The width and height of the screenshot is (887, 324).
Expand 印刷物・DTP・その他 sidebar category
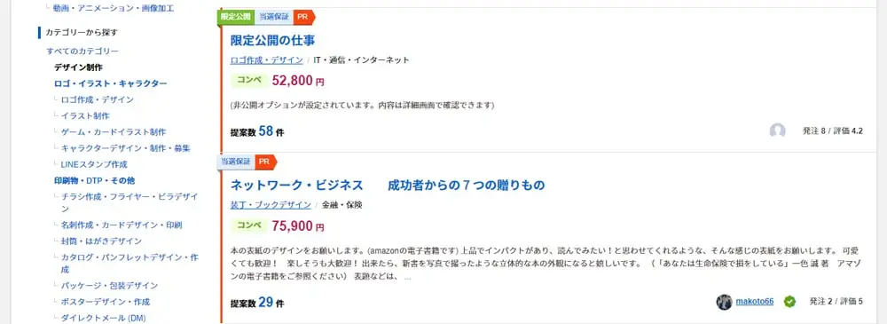pos(95,181)
